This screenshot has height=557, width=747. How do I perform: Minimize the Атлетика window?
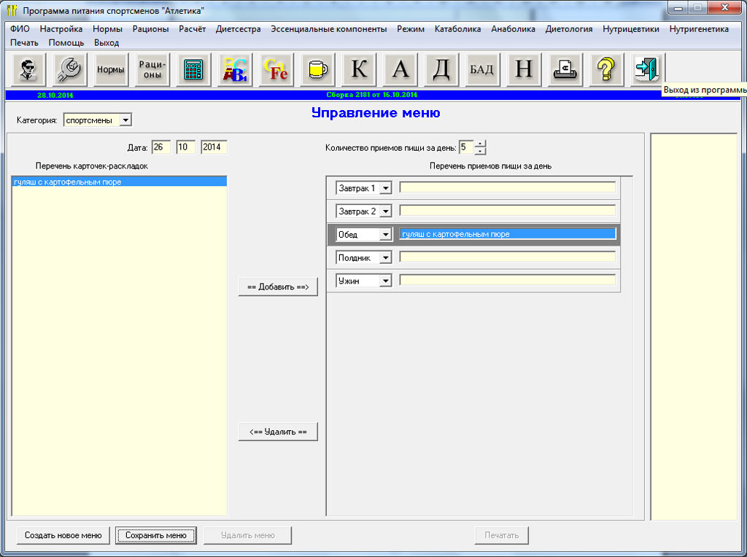678,8
